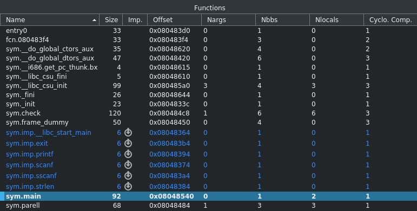417x211 pixels.
Task: Select the sym.frame_dummy function
Action: tap(209, 122)
